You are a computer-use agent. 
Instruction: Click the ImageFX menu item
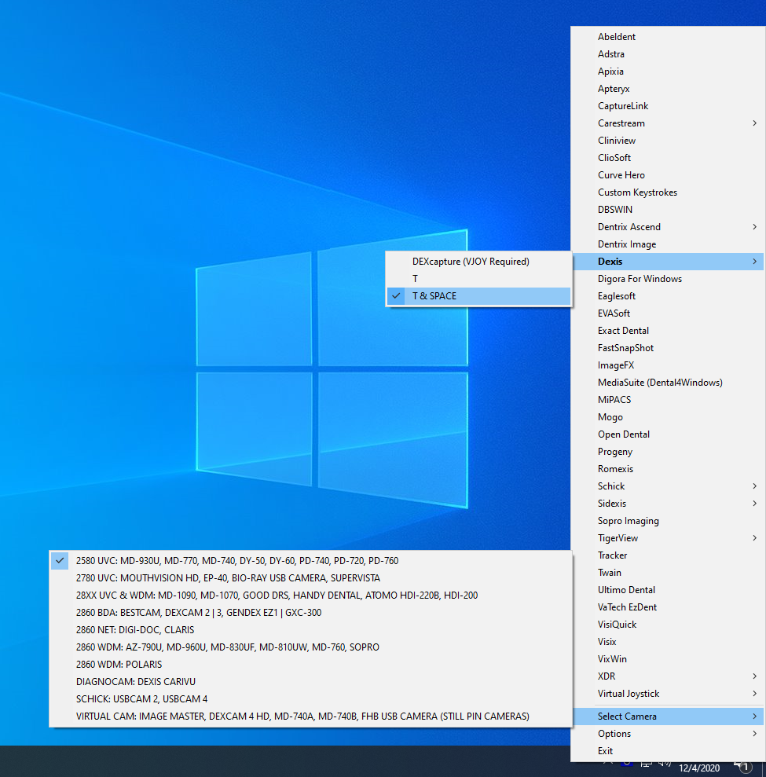coord(667,365)
